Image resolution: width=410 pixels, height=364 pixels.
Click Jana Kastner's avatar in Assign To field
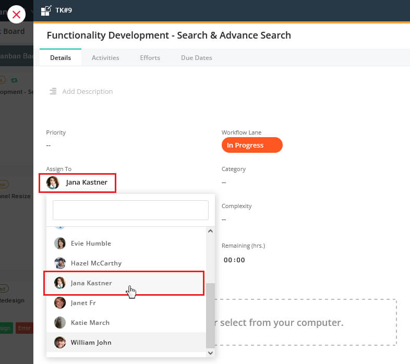[x=53, y=183]
